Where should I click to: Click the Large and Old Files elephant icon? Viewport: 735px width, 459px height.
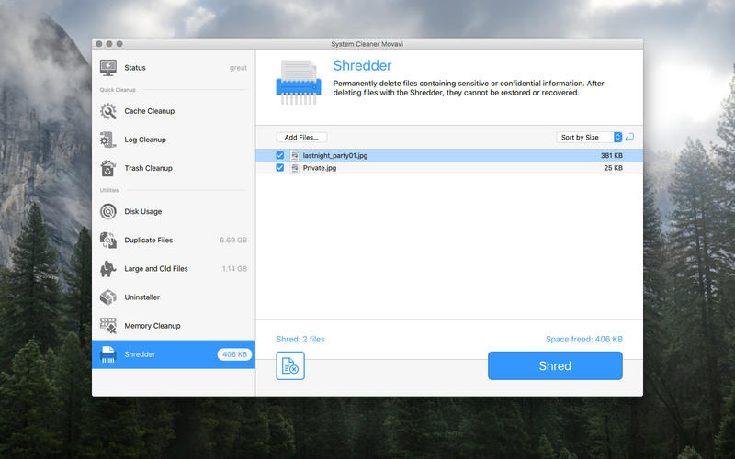tap(107, 268)
